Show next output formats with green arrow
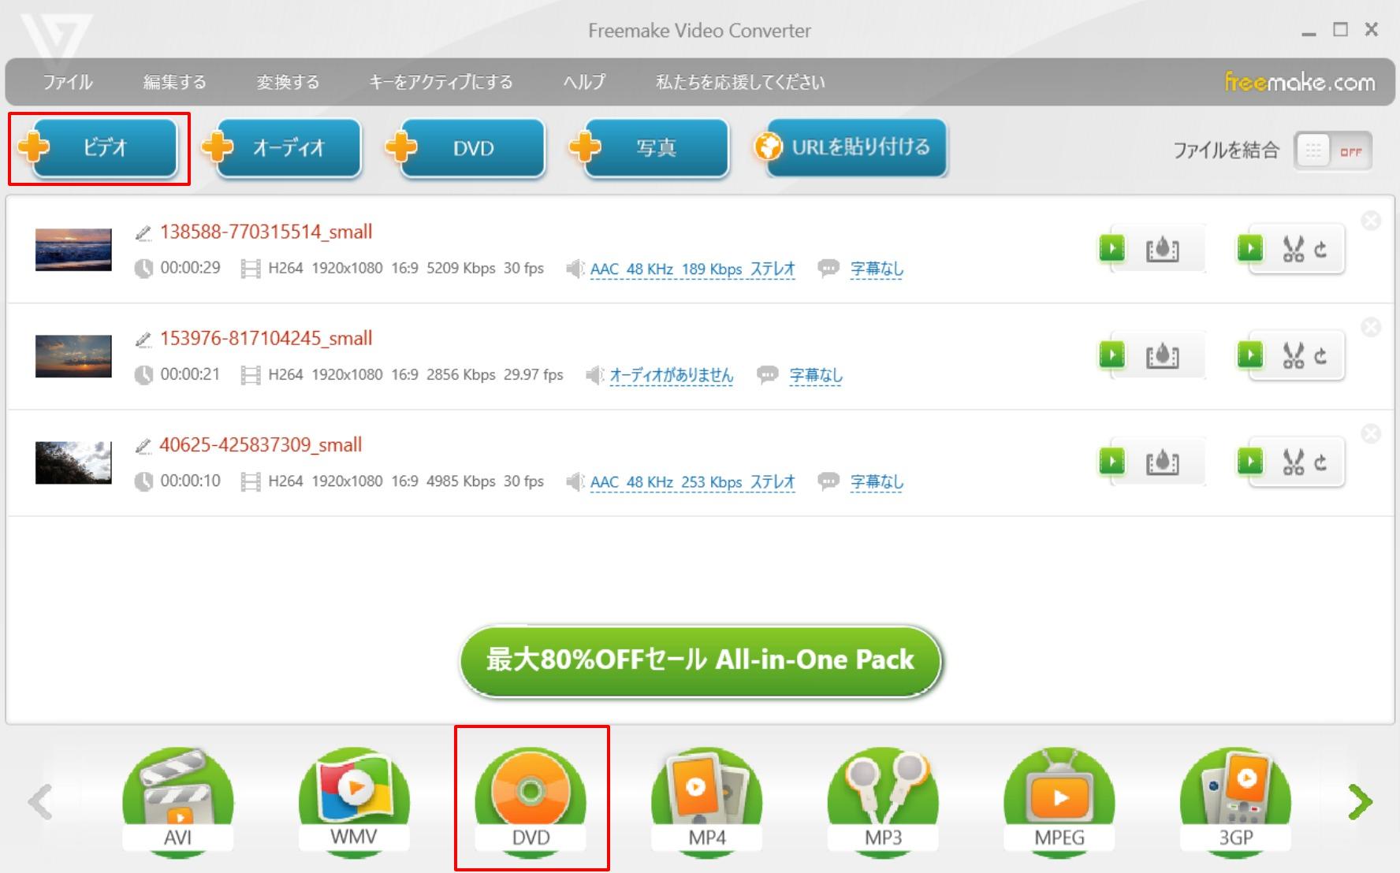The image size is (1400, 873). pos(1360,802)
